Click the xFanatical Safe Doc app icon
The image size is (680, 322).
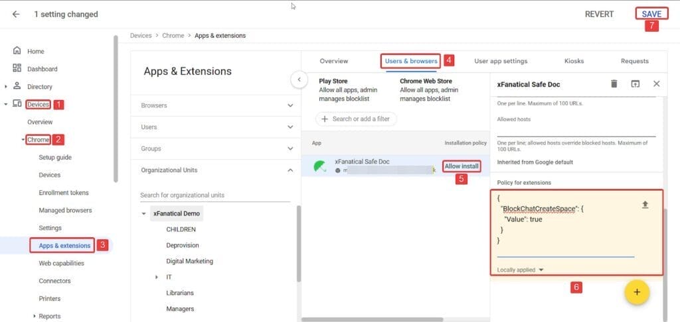click(x=320, y=166)
